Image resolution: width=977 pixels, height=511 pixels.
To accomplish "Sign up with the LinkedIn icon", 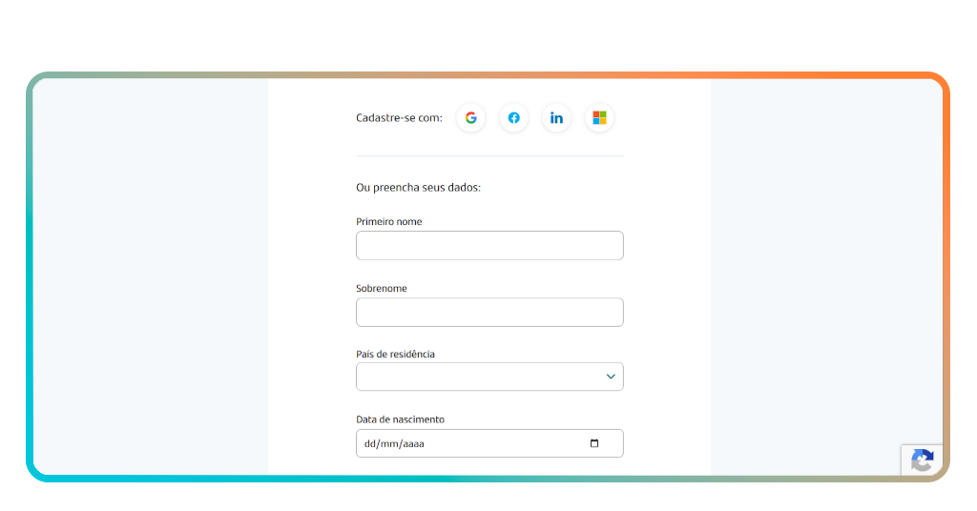I will point(556,117).
